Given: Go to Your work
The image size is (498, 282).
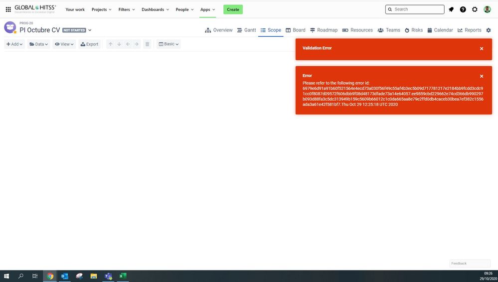Looking at the screenshot, I should click(75, 9).
